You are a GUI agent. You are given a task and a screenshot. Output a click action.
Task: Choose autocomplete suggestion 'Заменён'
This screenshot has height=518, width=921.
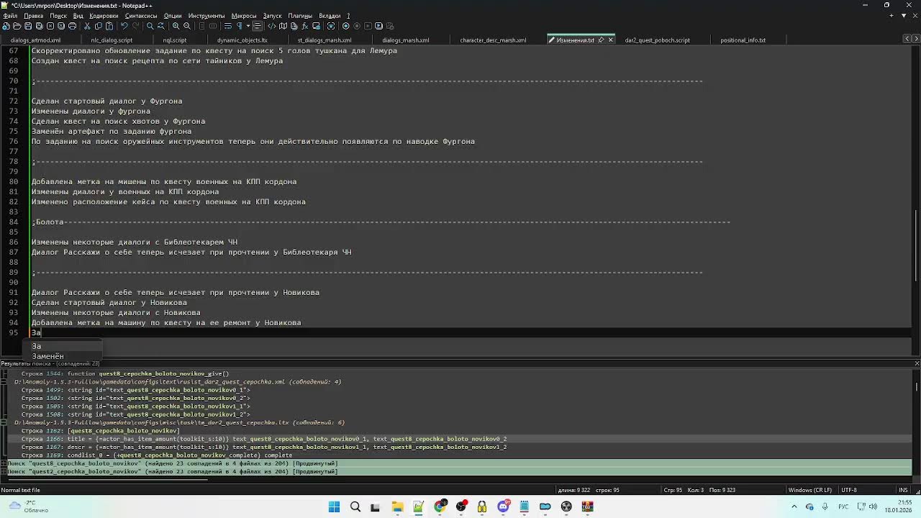(x=47, y=356)
